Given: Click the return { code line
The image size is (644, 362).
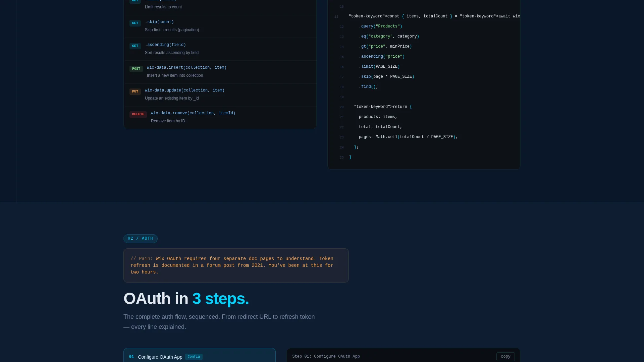Looking at the screenshot, I should 383,107.
